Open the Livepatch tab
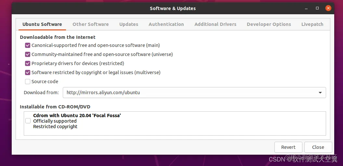The height and width of the screenshot is (166, 343). tap(312, 24)
